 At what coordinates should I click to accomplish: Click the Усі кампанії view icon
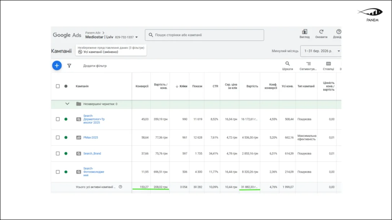(80, 52)
